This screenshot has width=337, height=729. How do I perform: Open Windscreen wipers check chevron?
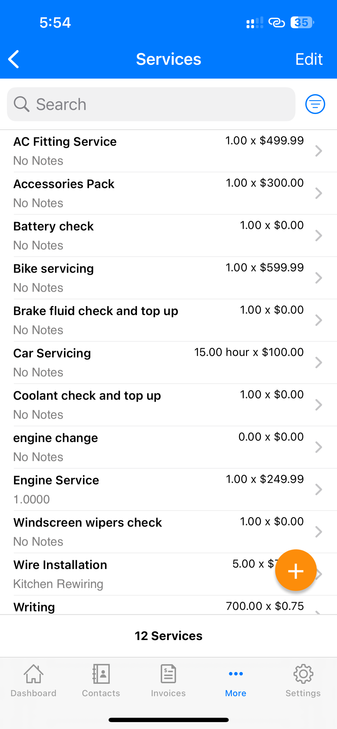click(x=318, y=532)
